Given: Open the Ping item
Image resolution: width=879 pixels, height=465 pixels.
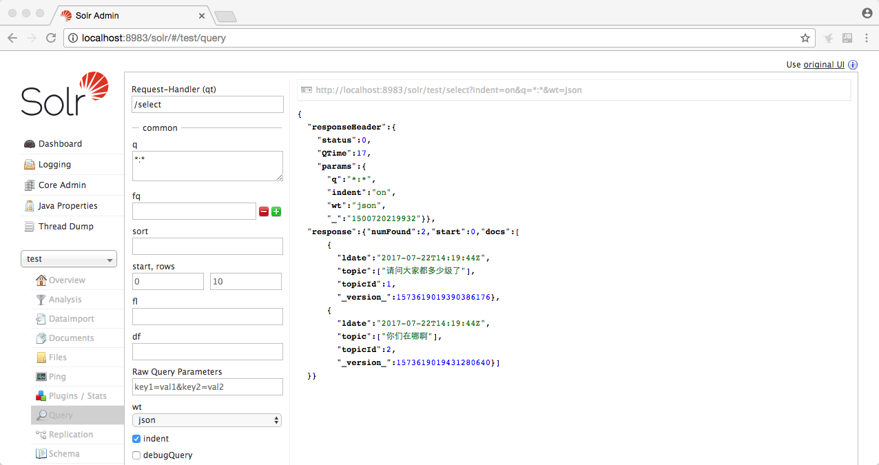Looking at the screenshot, I should pos(57,377).
